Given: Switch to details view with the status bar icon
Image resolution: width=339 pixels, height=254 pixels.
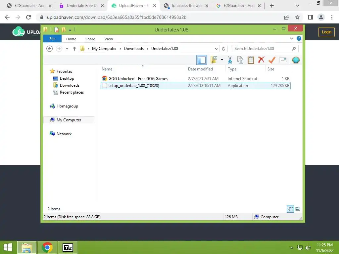Looking at the screenshot, I should pos(290,209).
